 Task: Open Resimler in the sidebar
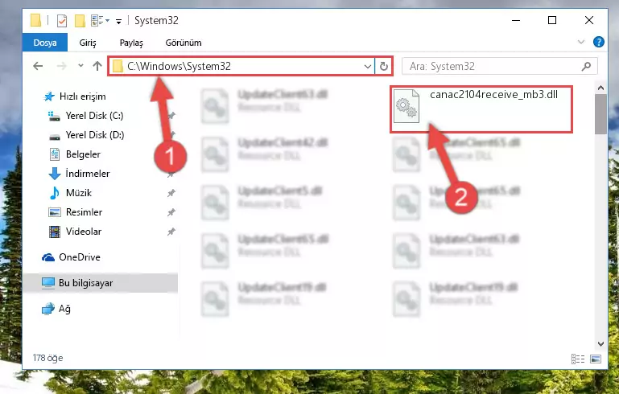coord(84,212)
